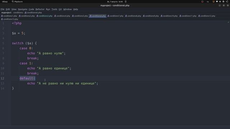Switch to the conditions5.php tab
Viewport: 230px width, 129px height.
click(80, 16)
